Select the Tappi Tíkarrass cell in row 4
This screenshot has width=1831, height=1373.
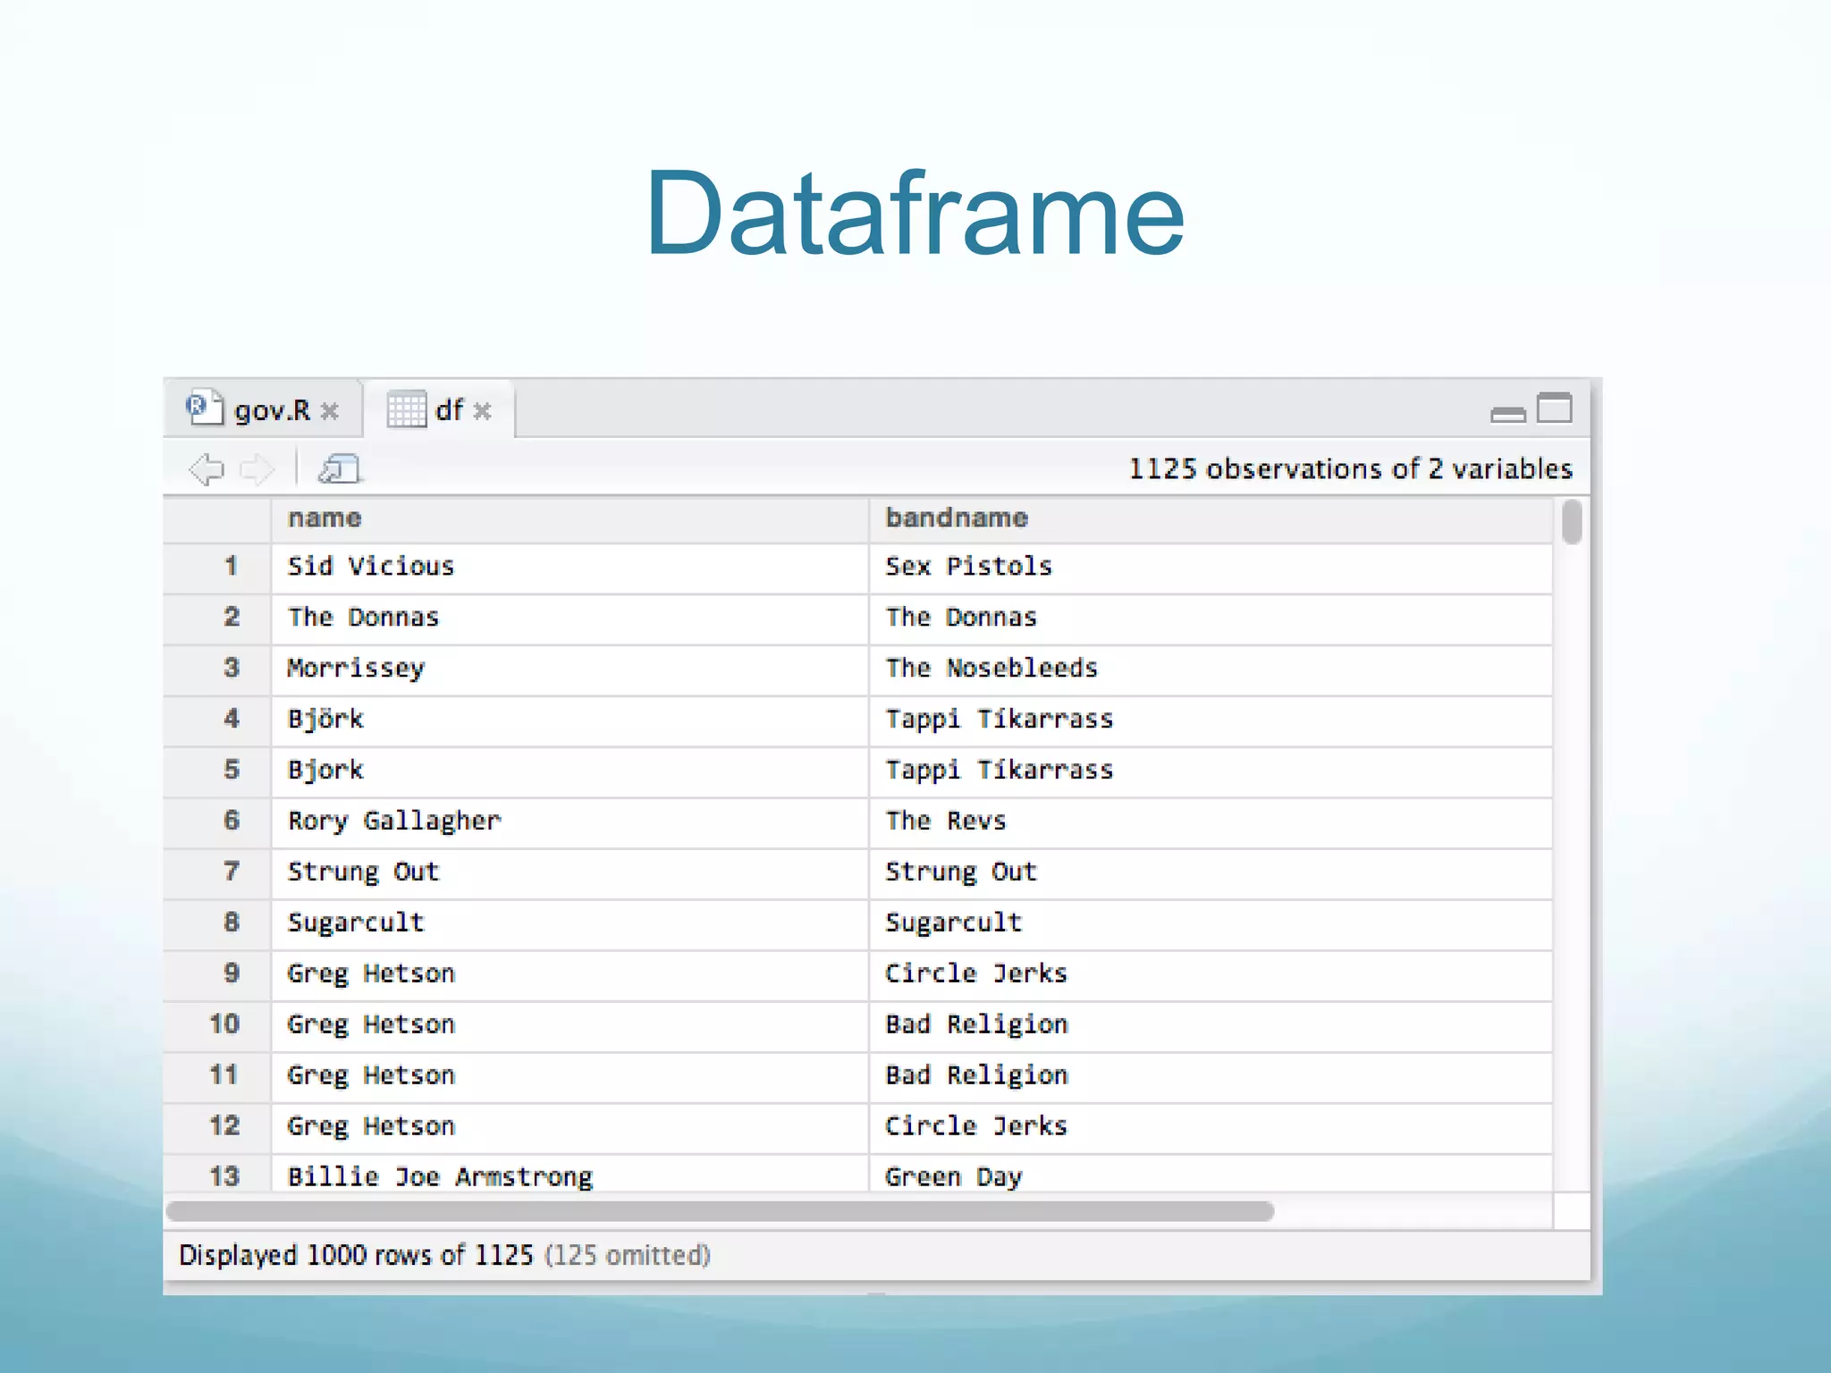click(x=999, y=720)
